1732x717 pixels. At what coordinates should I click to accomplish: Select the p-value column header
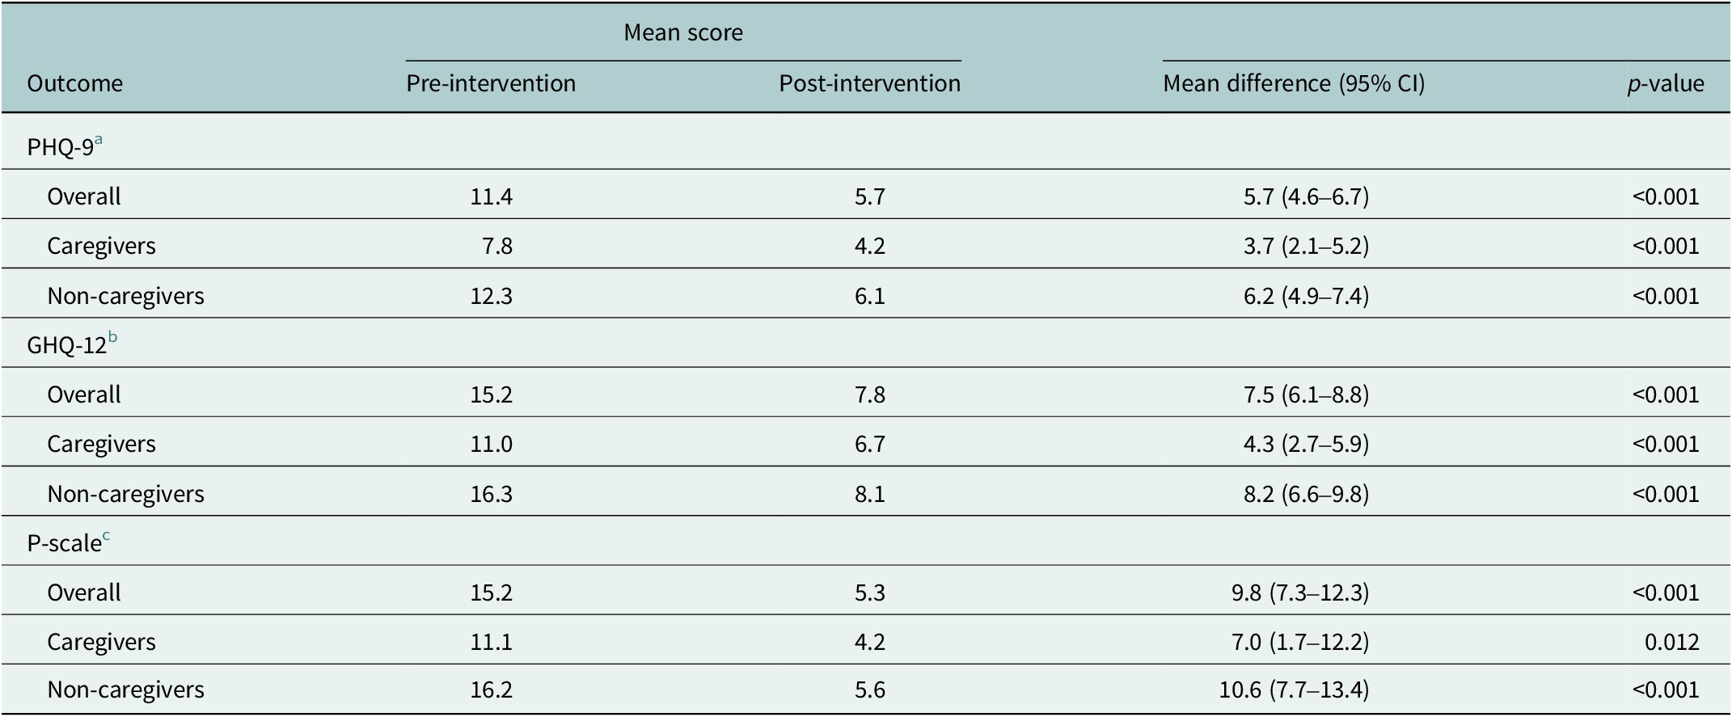(1666, 83)
